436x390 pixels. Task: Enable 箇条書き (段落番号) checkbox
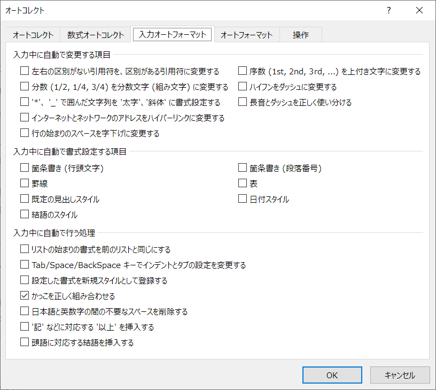tap(242, 168)
